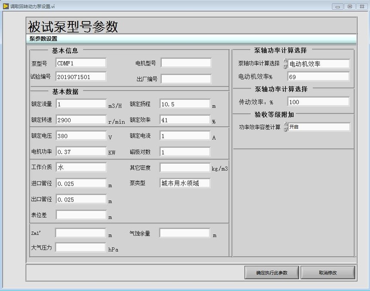
Task: Click the empty 大气压力 input field
Action: (x=80, y=248)
